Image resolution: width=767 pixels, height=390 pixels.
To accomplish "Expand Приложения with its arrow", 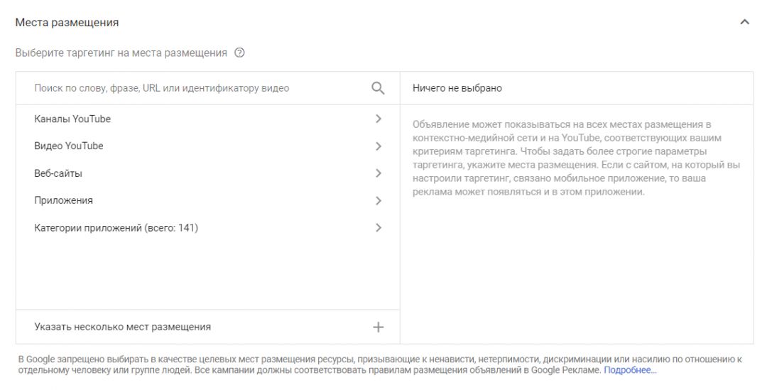I will pyautogui.click(x=378, y=200).
